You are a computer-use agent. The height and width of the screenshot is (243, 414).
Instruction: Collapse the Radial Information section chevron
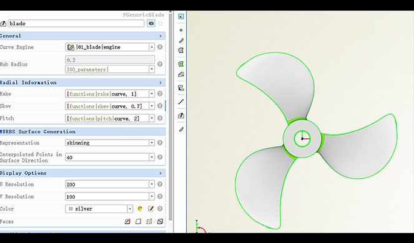(x=160, y=82)
